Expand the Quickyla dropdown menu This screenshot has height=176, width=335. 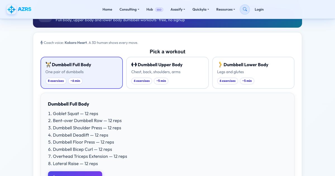pos(200,9)
